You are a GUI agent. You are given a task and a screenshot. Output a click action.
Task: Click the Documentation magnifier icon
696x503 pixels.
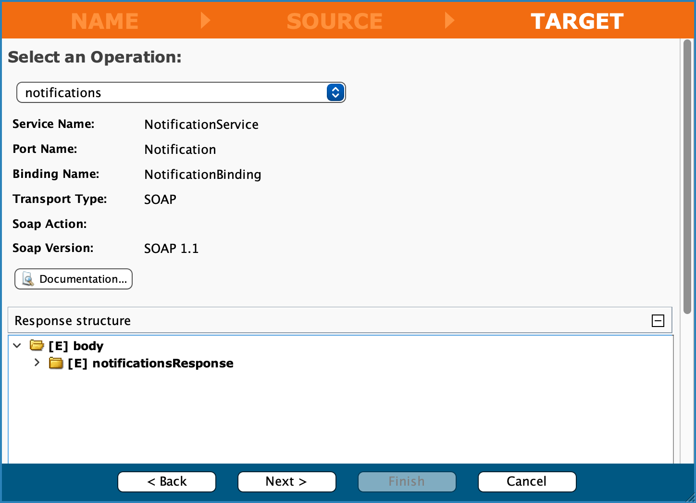click(28, 279)
